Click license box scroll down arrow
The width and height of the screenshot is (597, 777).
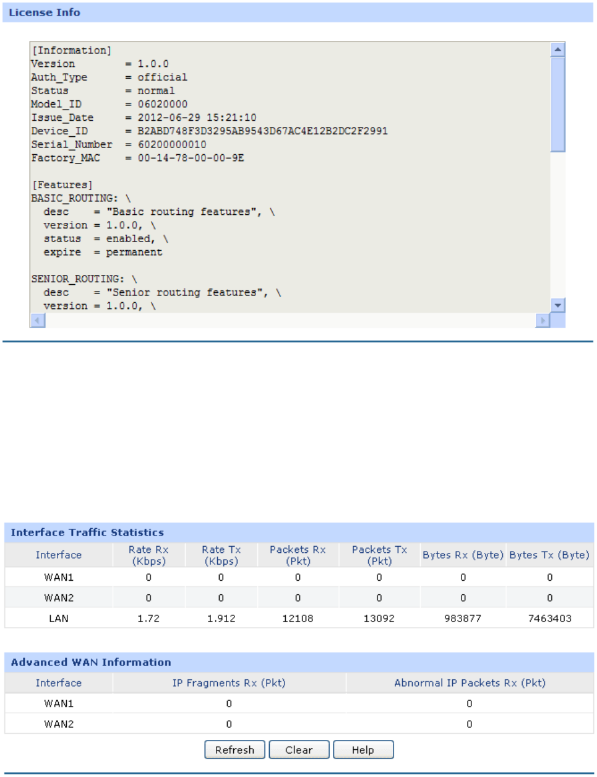557,305
